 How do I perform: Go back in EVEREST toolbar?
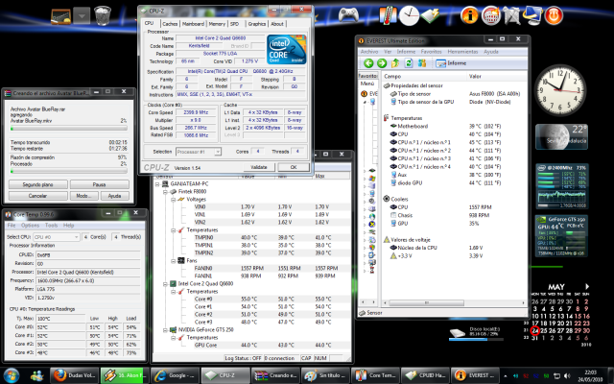pos(368,63)
